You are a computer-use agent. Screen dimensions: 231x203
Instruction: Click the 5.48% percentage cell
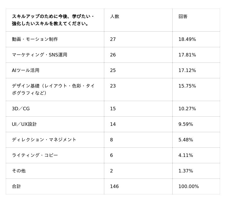click(186, 140)
